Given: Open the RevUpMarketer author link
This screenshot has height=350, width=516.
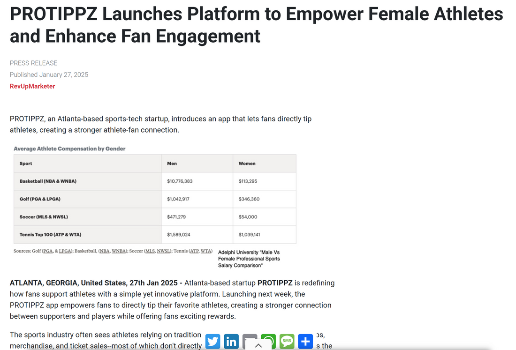Looking at the screenshot, I should coord(32,86).
